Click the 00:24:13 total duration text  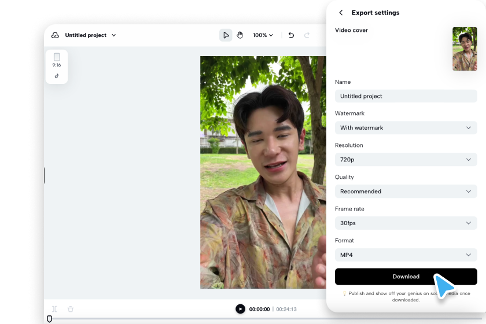[x=286, y=309]
